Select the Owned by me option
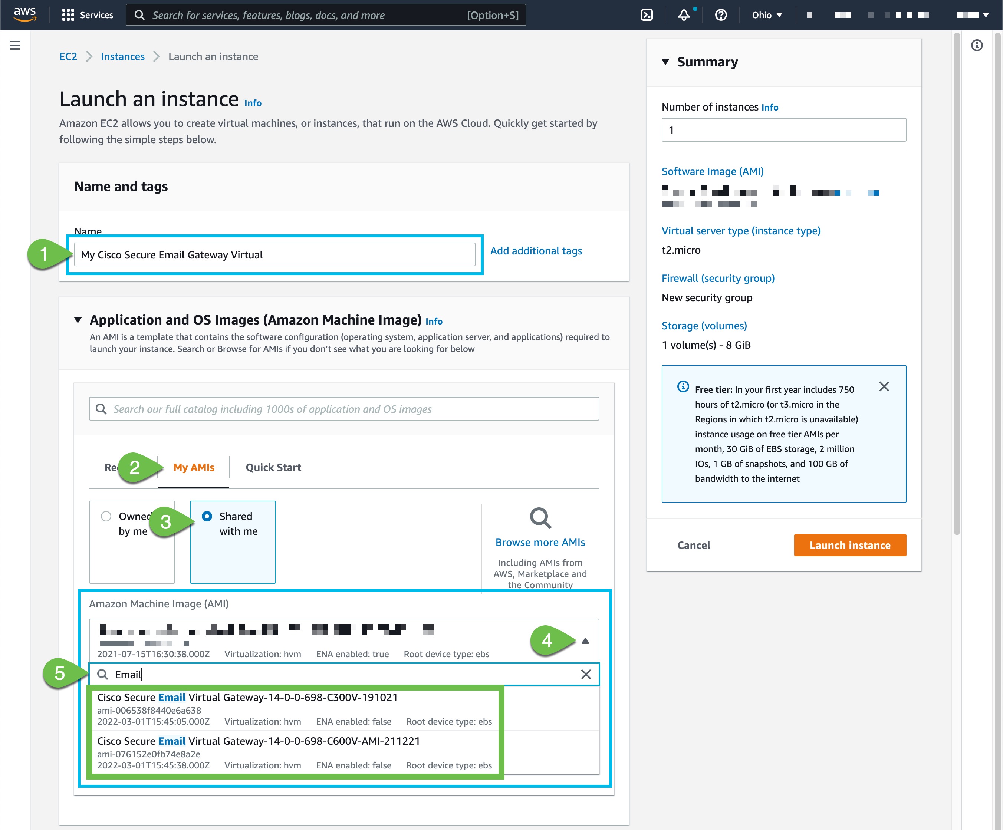 [x=106, y=516]
